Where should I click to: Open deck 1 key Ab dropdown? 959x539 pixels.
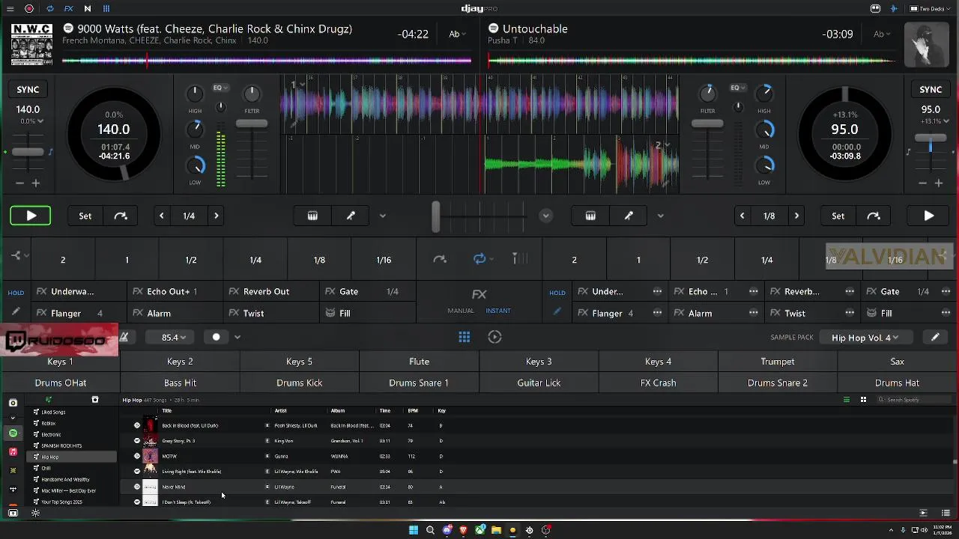(x=457, y=34)
